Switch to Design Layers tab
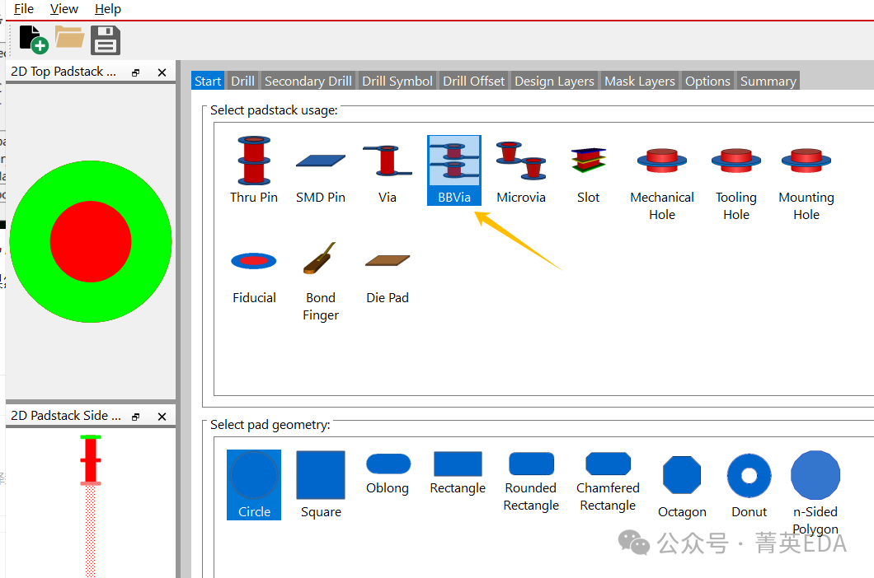874x578 pixels. (x=555, y=81)
